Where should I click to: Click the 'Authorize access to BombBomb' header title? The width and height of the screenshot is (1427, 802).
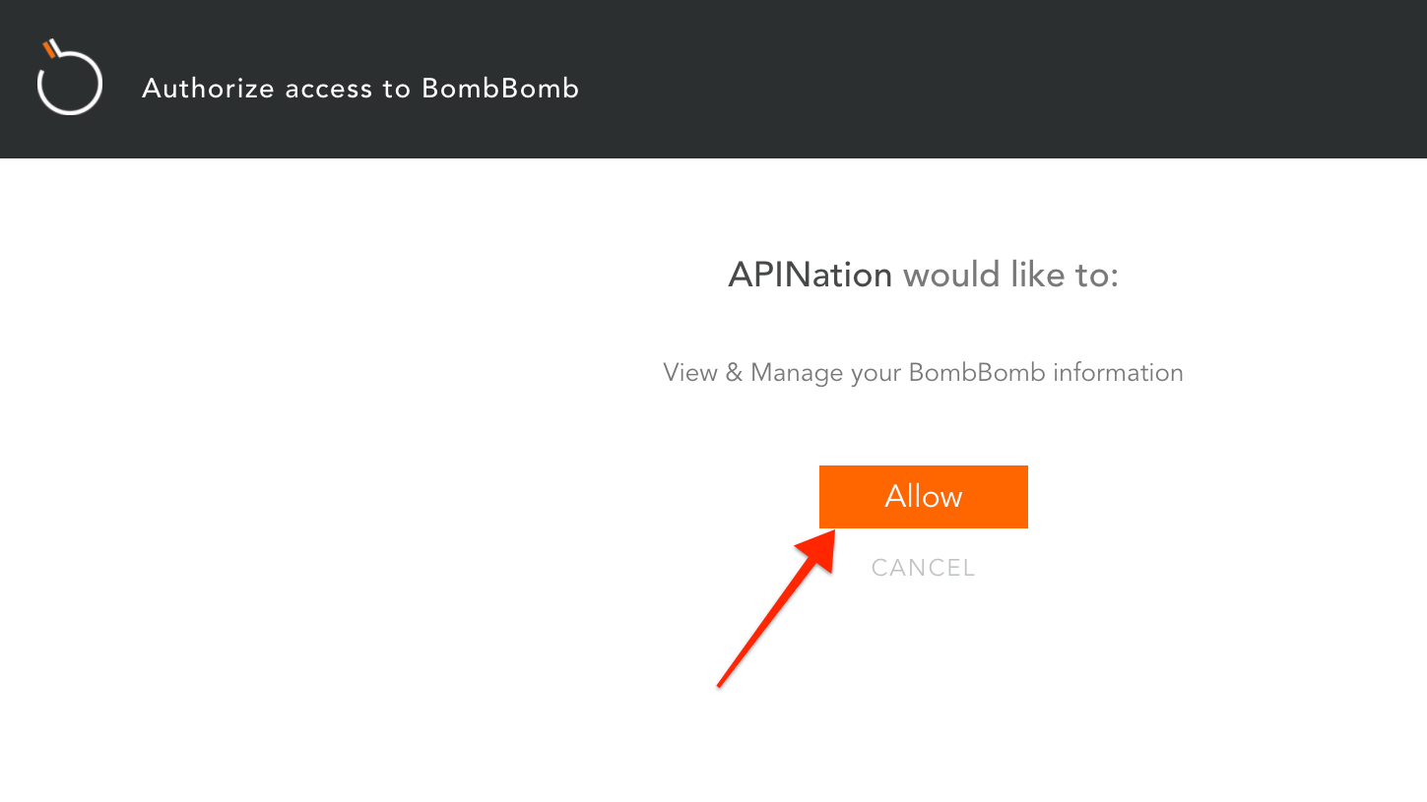(360, 89)
